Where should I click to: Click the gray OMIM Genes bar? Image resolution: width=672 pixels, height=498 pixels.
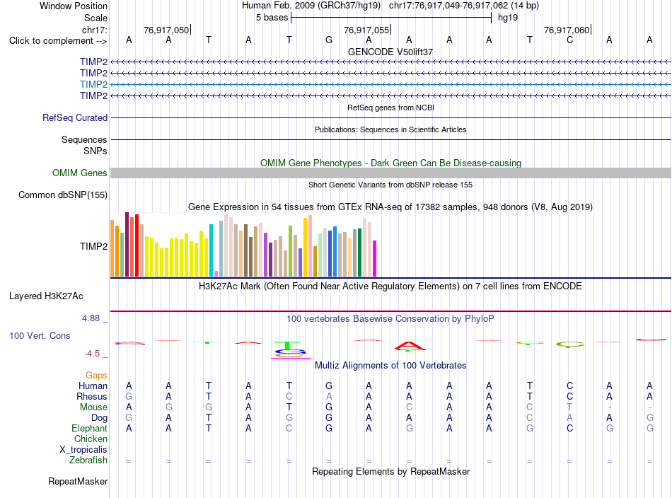pyautogui.click(x=390, y=173)
